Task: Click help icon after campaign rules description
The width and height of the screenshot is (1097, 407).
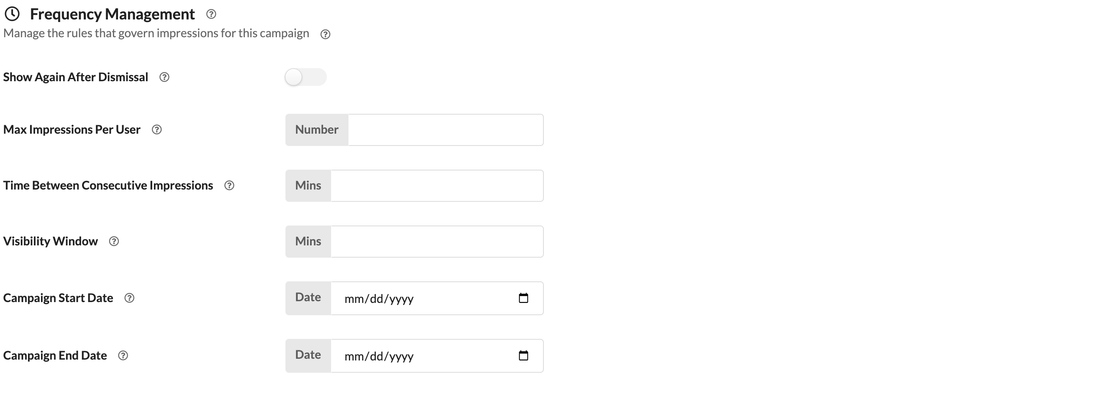Action: 325,35
